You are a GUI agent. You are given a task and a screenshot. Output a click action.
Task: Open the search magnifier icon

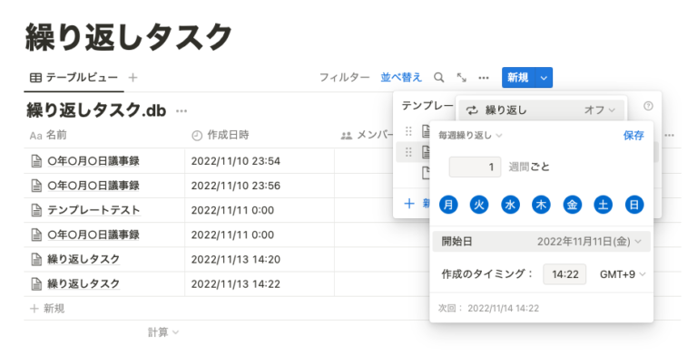coord(438,78)
